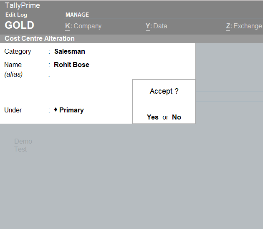Click the diamond icon before Primary
263x229 pixels.
(56, 110)
